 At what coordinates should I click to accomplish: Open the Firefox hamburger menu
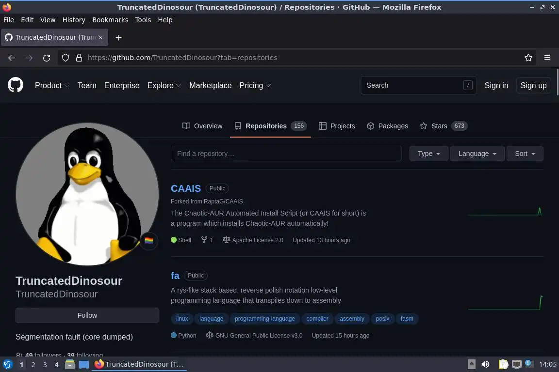(x=547, y=58)
